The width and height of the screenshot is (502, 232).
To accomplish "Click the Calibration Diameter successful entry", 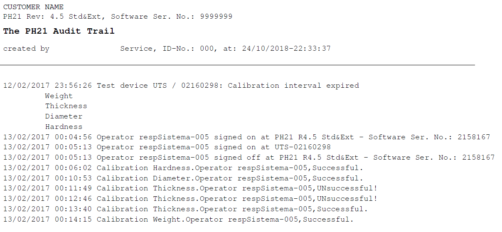I will coord(183,178).
